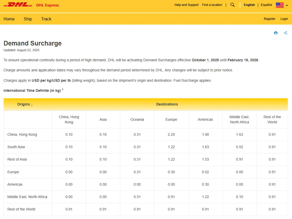Click China, Hong Kong to Europe 2.20 cell

click(x=171, y=135)
